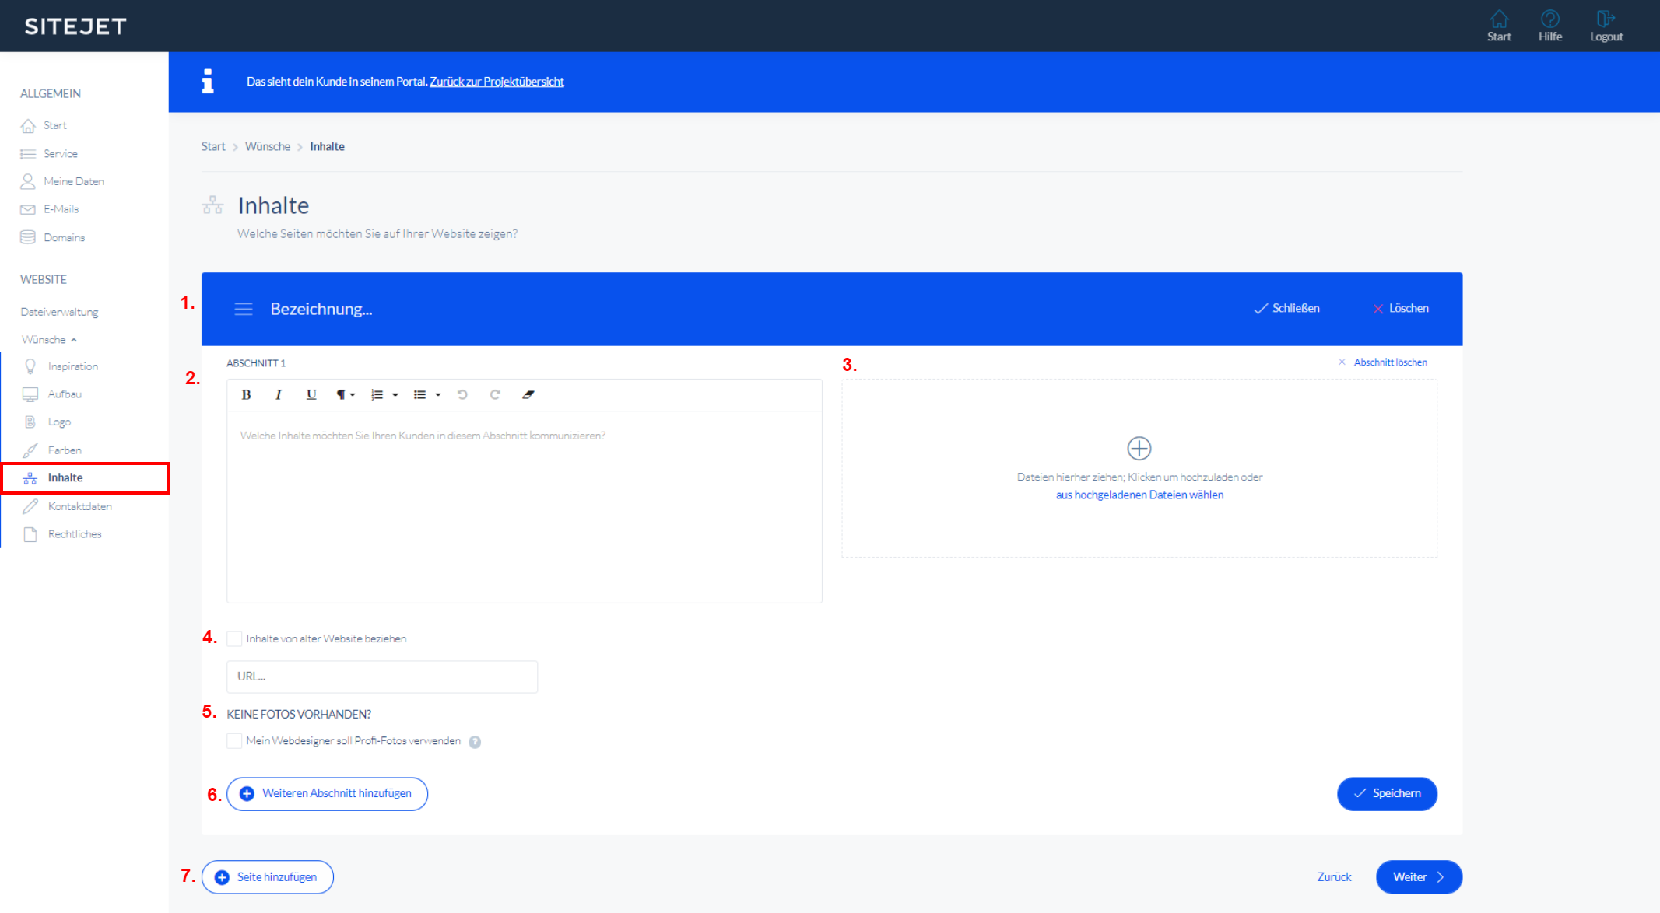Toggle italic formatting in editor toolbar
The height and width of the screenshot is (913, 1660).
click(278, 394)
